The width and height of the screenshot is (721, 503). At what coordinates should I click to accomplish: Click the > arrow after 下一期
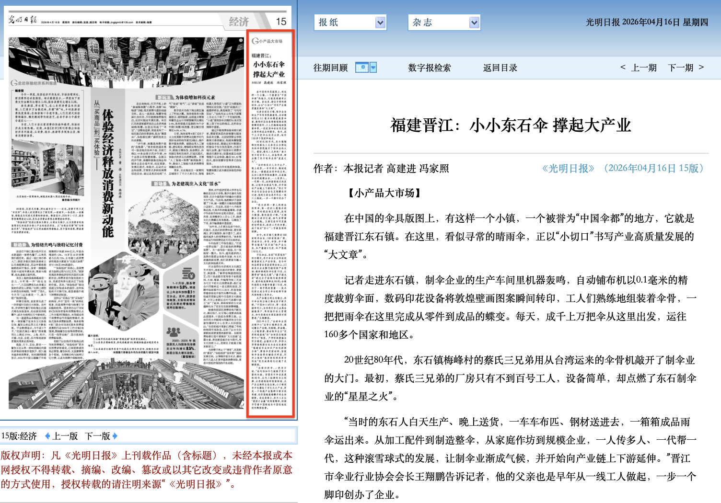(701, 67)
